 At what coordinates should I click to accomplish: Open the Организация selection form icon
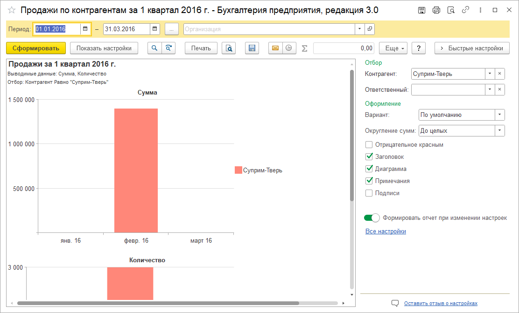tap(369, 29)
